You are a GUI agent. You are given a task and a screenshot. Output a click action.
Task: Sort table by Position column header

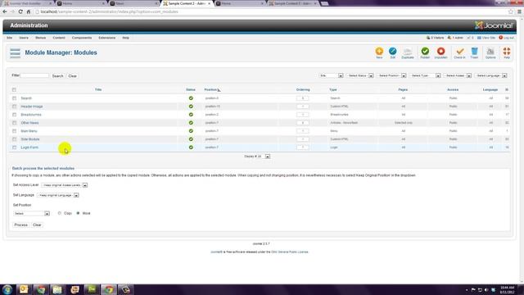pyautogui.click(x=211, y=89)
